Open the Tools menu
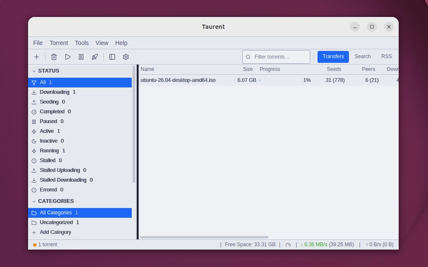Image resolution: width=428 pixels, height=267 pixels. point(82,43)
